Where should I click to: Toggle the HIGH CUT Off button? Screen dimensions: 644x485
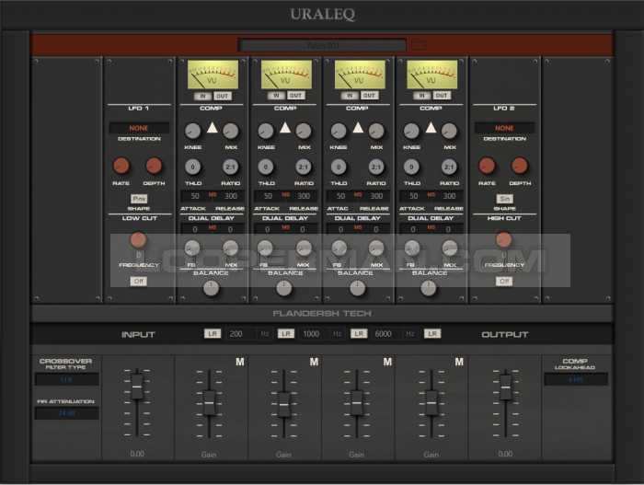[504, 281]
